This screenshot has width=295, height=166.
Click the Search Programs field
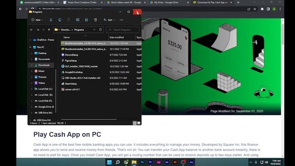pyautogui.click(x=123, y=30)
